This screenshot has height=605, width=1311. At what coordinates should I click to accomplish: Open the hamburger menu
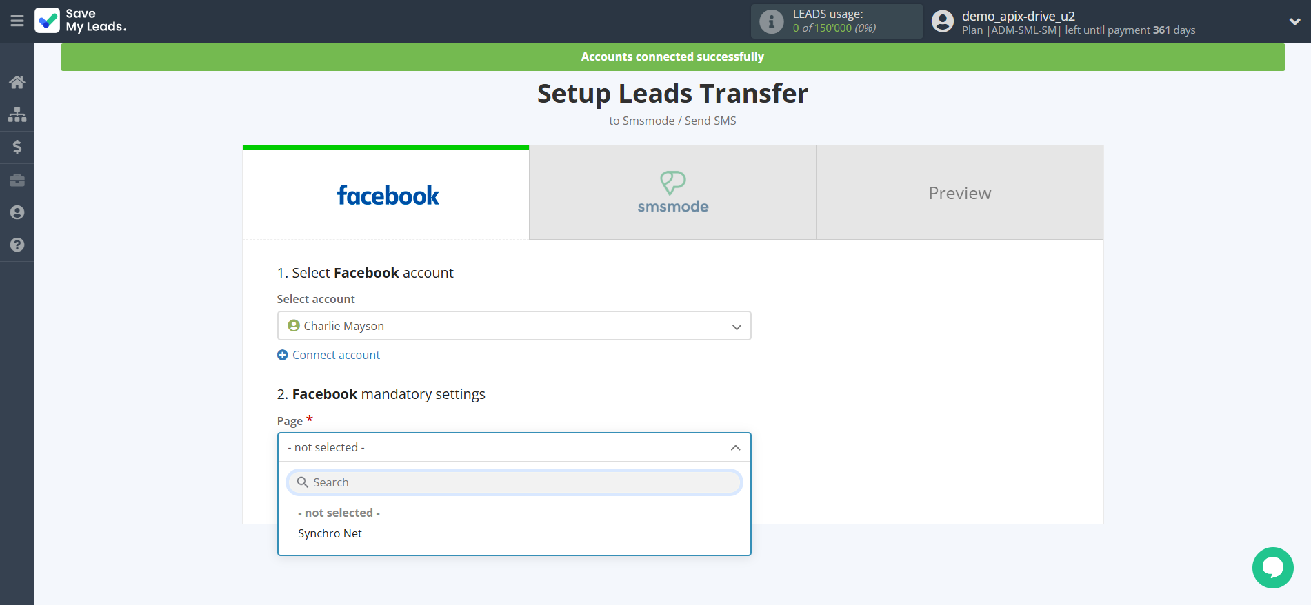pos(17,21)
